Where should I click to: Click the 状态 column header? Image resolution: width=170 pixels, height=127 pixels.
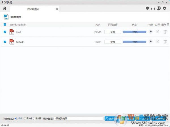pyautogui.click(x=134, y=25)
